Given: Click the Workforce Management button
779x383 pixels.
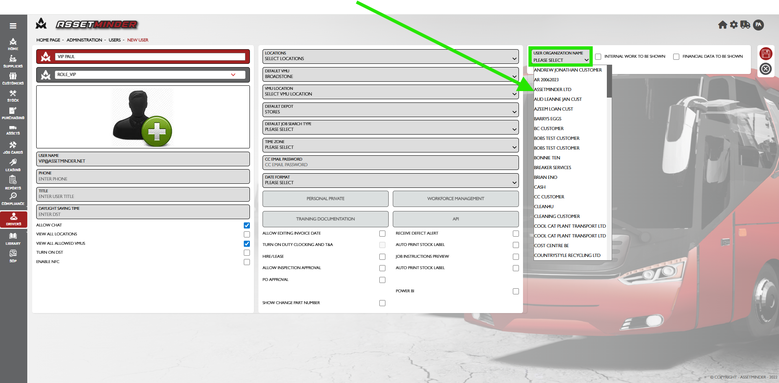Looking at the screenshot, I should (x=455, y=199).
